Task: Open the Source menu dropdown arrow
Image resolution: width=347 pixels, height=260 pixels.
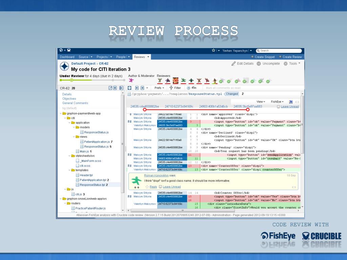Action: click(x=91, y=57)
